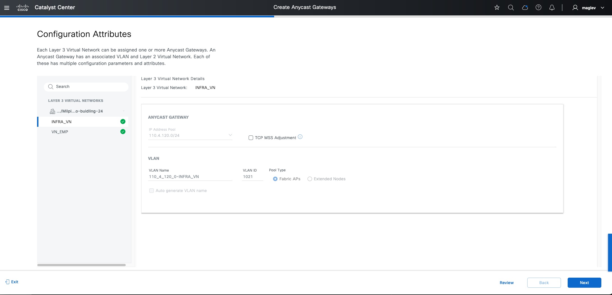
Task: Open the global search magnifier
Action: pos(511,8)
